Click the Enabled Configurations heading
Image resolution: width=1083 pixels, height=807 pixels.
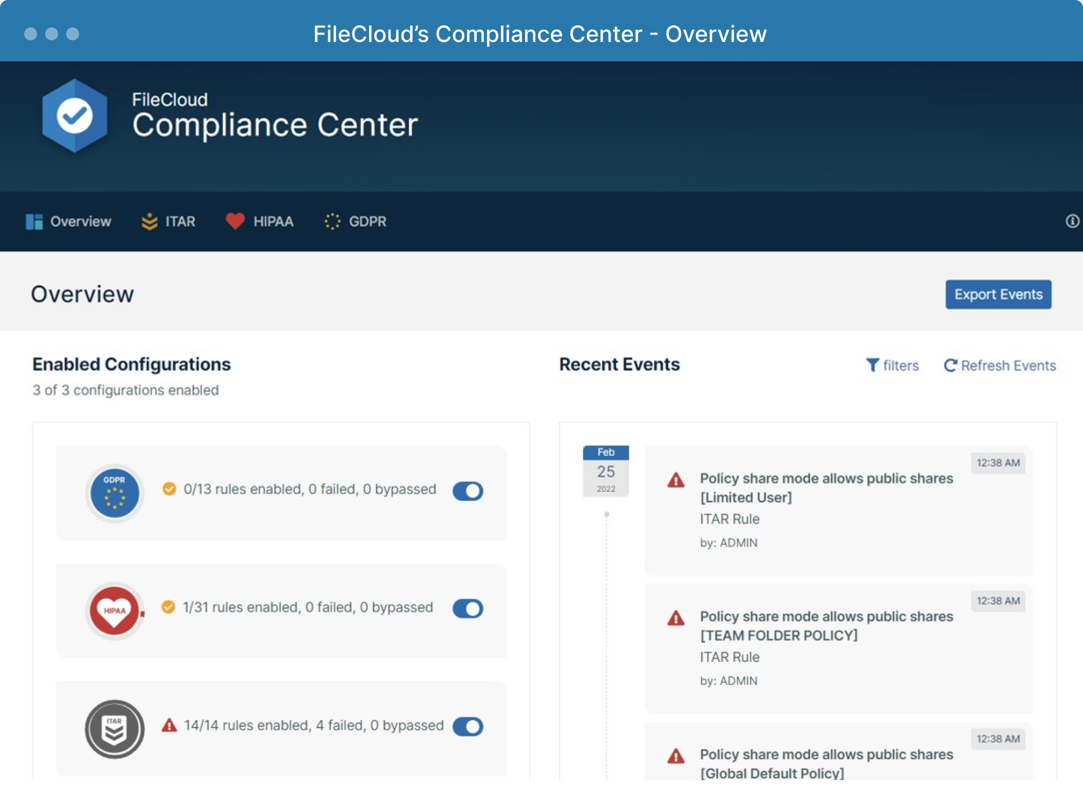pyautogui.click(x=132, y=364)
